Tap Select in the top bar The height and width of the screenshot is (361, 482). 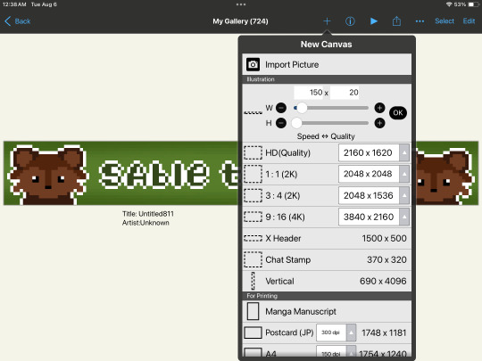click(x=445, y=21)
